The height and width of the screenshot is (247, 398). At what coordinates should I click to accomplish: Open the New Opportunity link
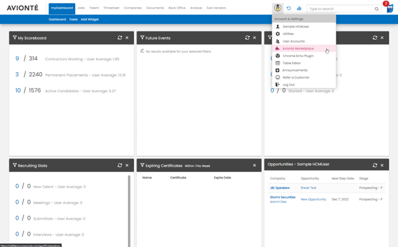click(313, 199)
